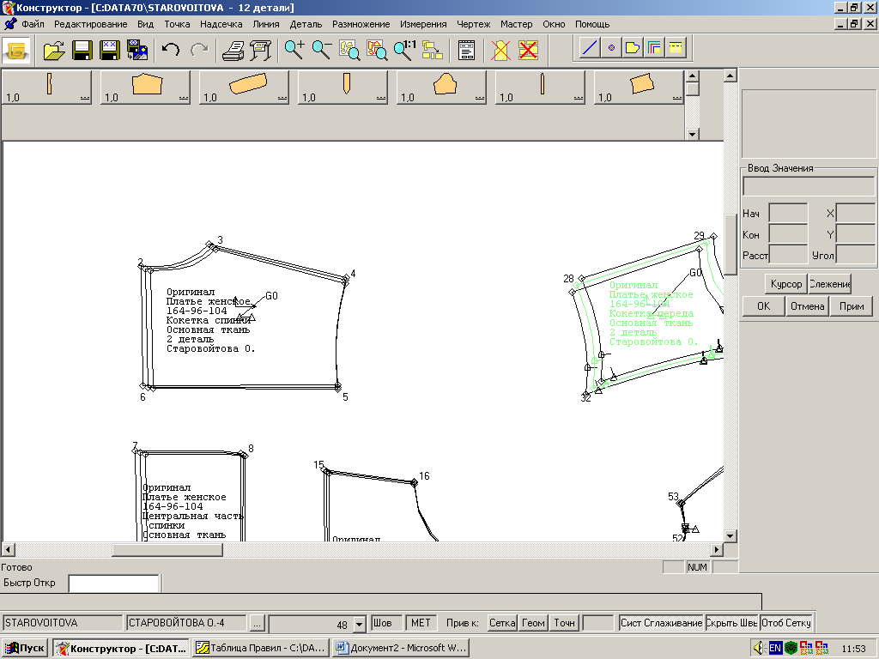Click the Save As floppy icon
Screen dimensions: 879x659
[109, 51]
